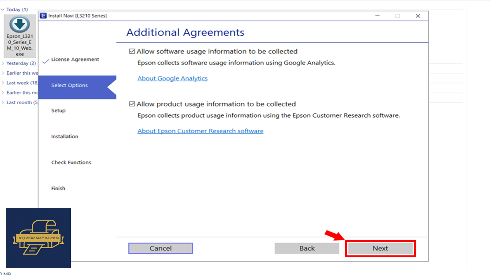Image resolution: width=490 pixels, height=275 pixels.
Task: Minimize the Install Navi window
Action: (x=377, y=16)
